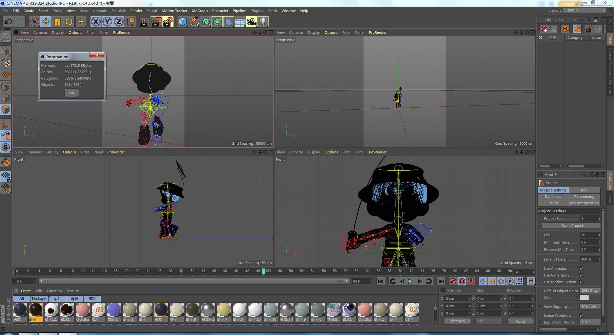Viewport: 614px width, 335px height.
Task: Click the Project Scale input field
Action: tap(590, 219)
